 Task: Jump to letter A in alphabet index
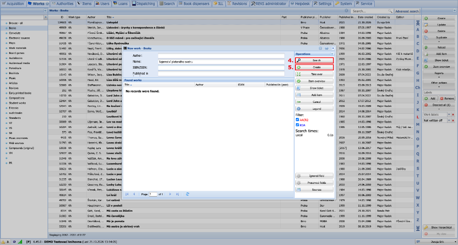[418, 29]
